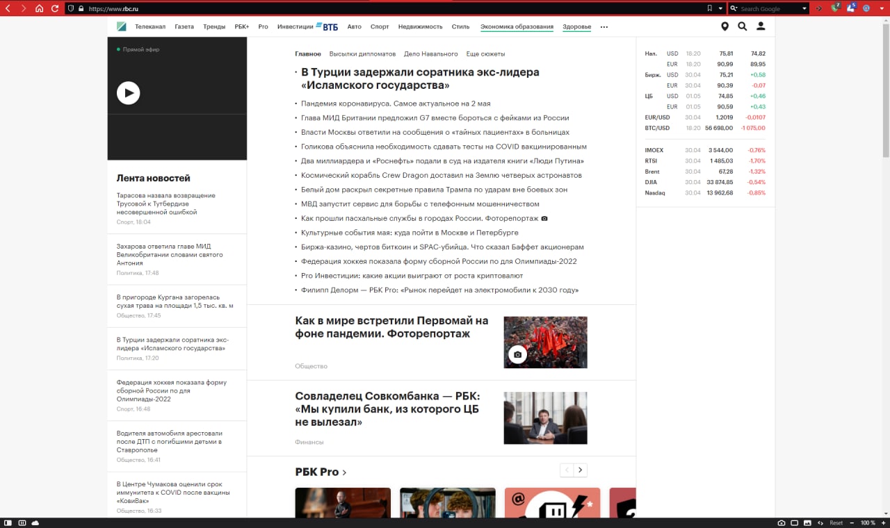The image size is (890, 528).
Task: Open the Здоровье menu item
Action: 577,26
